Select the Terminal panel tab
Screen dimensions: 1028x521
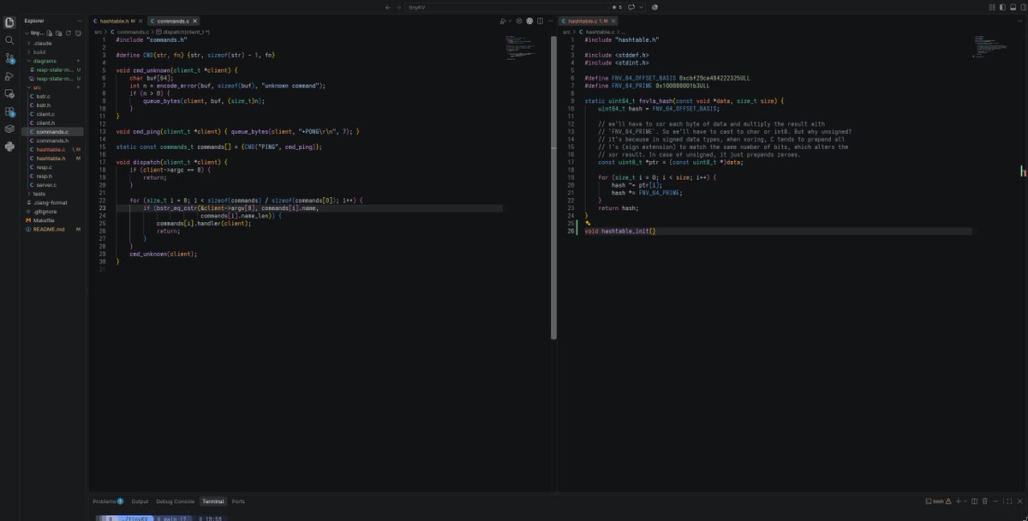point(212,501)
